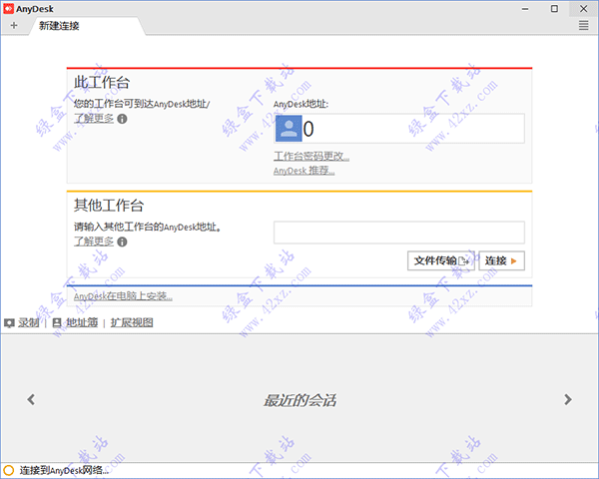Viewport: 599px width, 479px height.
Task: Click the 最近的会话 heading
Action: tap(299, 400)
